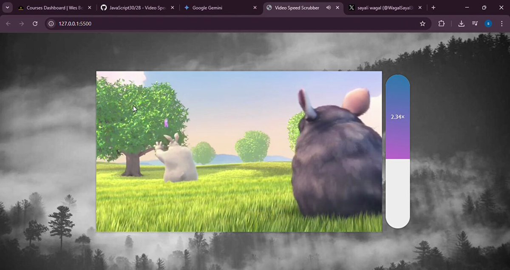Open a new browser tab
The height and width of the screenshot is (270, 510).
click(x=433, y=8)
